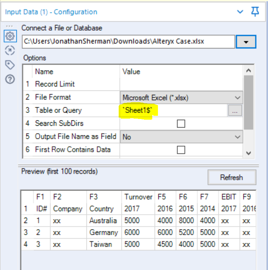Refresh the data preview
The height and width of the screenshot is (270, 268).
point(232,177)
